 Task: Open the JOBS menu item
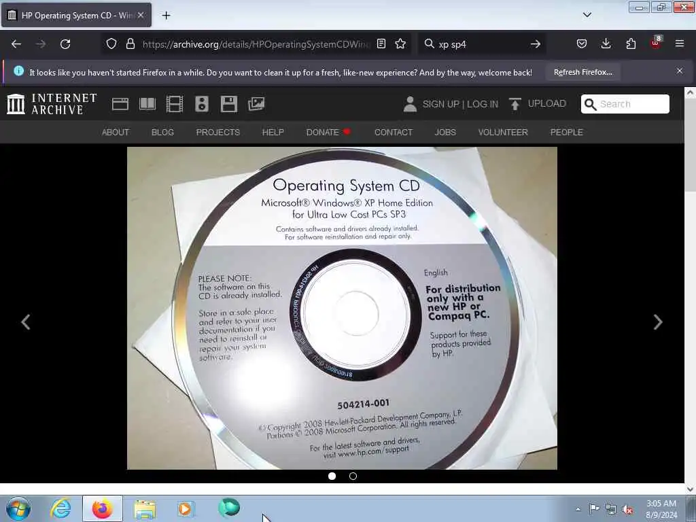pyautogui.click(x=445, y=133)
